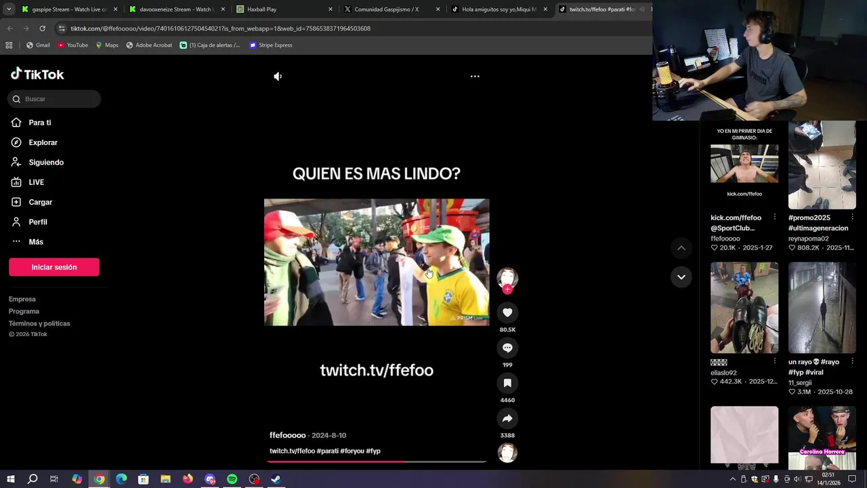
Task: Expand the Programa footer section
Action: click(24, 311)
